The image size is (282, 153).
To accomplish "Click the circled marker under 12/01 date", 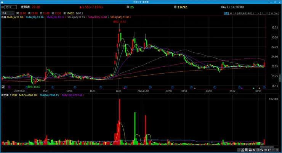I will tap(125, 87).
